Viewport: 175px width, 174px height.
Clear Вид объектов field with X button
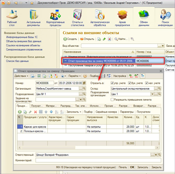point(163,46)
